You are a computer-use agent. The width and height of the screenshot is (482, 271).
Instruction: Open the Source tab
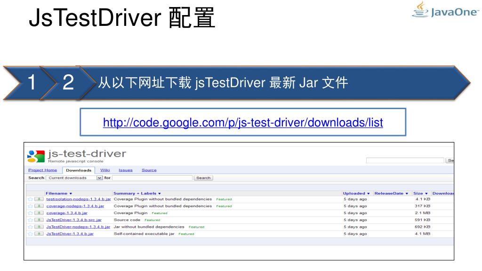click(x=149, y=170)
